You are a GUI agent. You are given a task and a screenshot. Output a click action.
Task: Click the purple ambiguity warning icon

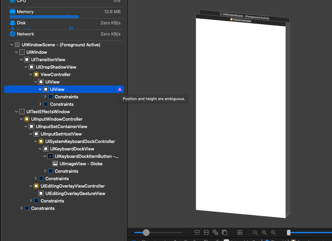120,89
